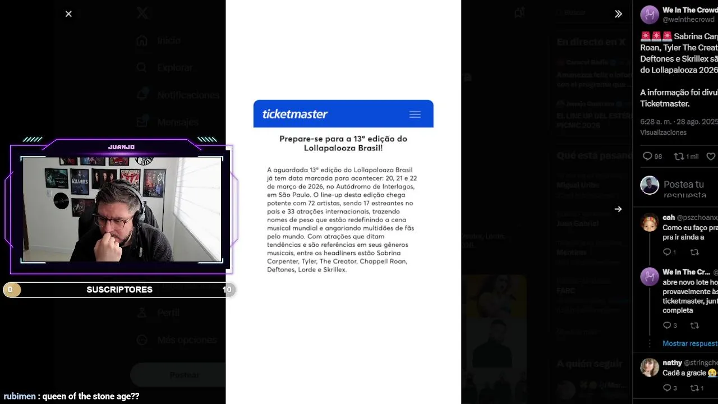The width and height of the screenshot is (718, 404).
Task: Open Inicio in the dimmed navigation
Action: click(x=159, y=40)
